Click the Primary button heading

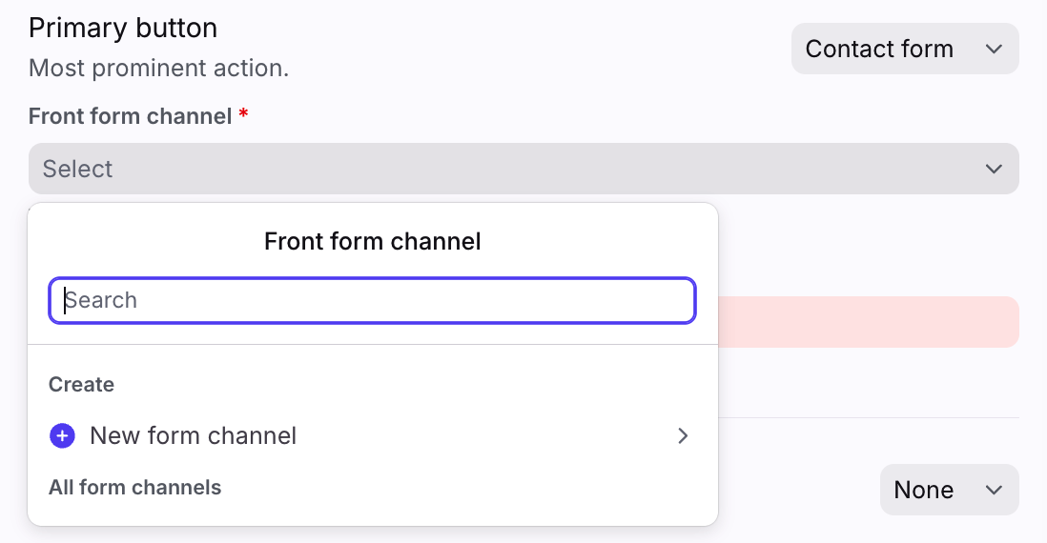point(123,28)
